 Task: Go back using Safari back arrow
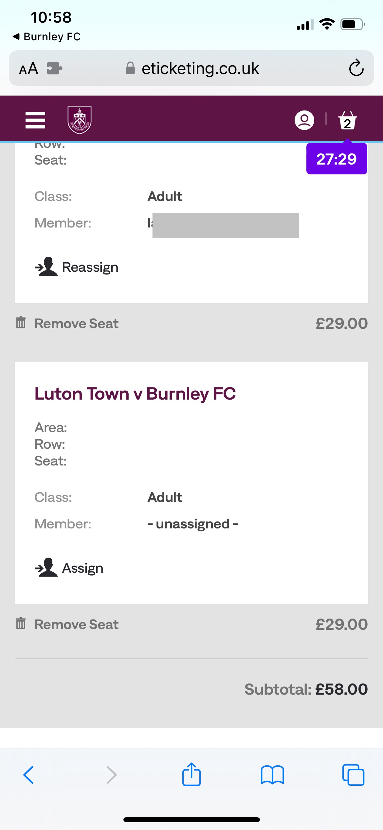coord(29,775)
